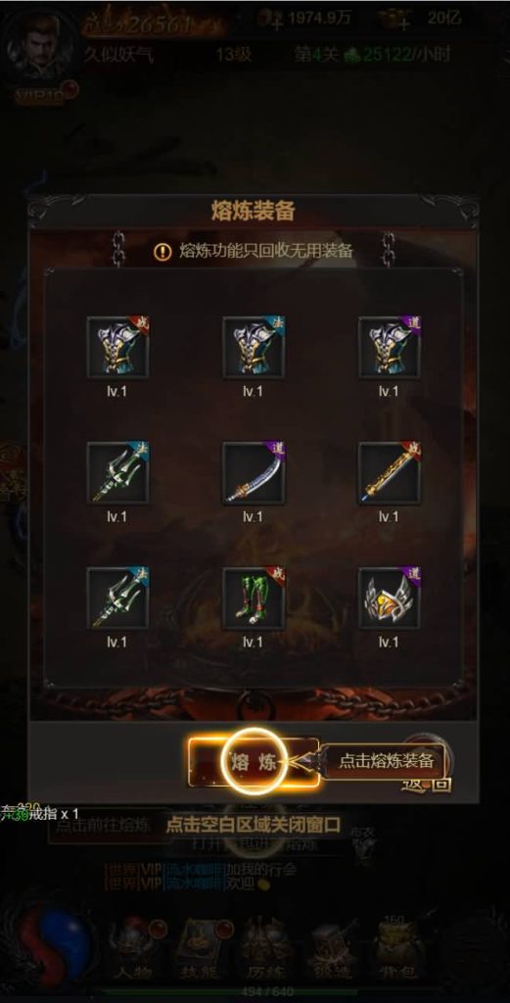
Task: Select the mage chest armor item
Action: pyautogui.click(x=254, y=348)
